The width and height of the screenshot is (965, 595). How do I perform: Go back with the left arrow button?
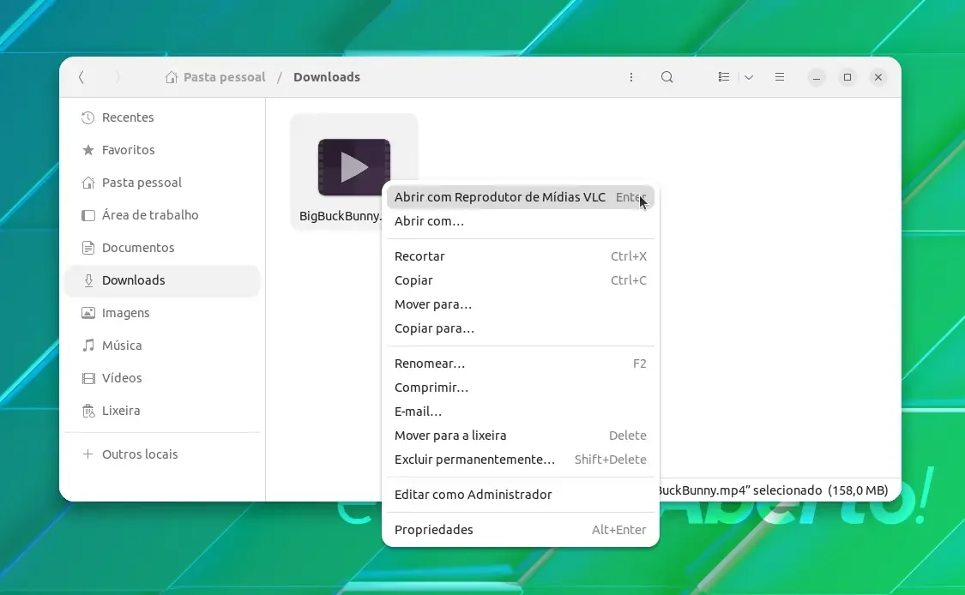[81, 77]
